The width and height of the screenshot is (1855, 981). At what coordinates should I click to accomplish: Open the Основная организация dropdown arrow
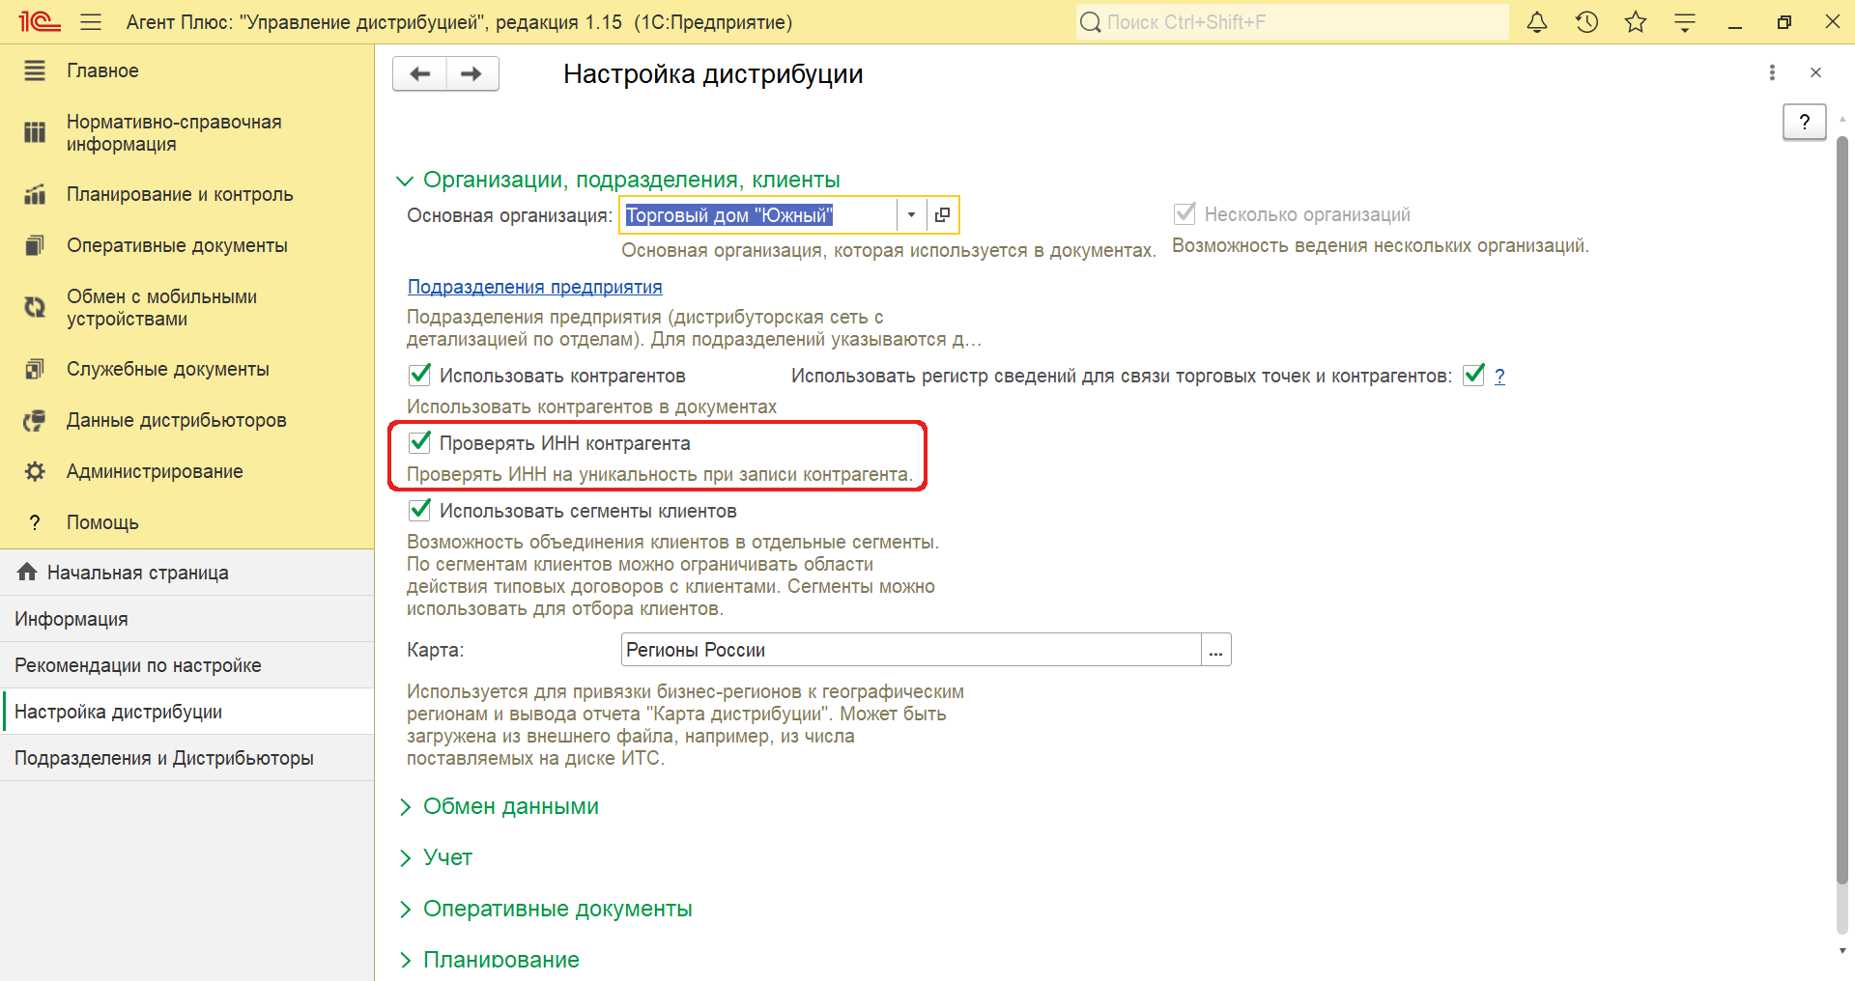click(911, 214)
